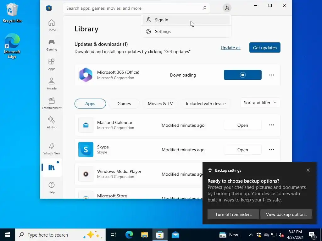This screenshot has width=322, height=241.
Task: Click the search magnifier icon
Action: pyautogui.click(x=204, y=8)
